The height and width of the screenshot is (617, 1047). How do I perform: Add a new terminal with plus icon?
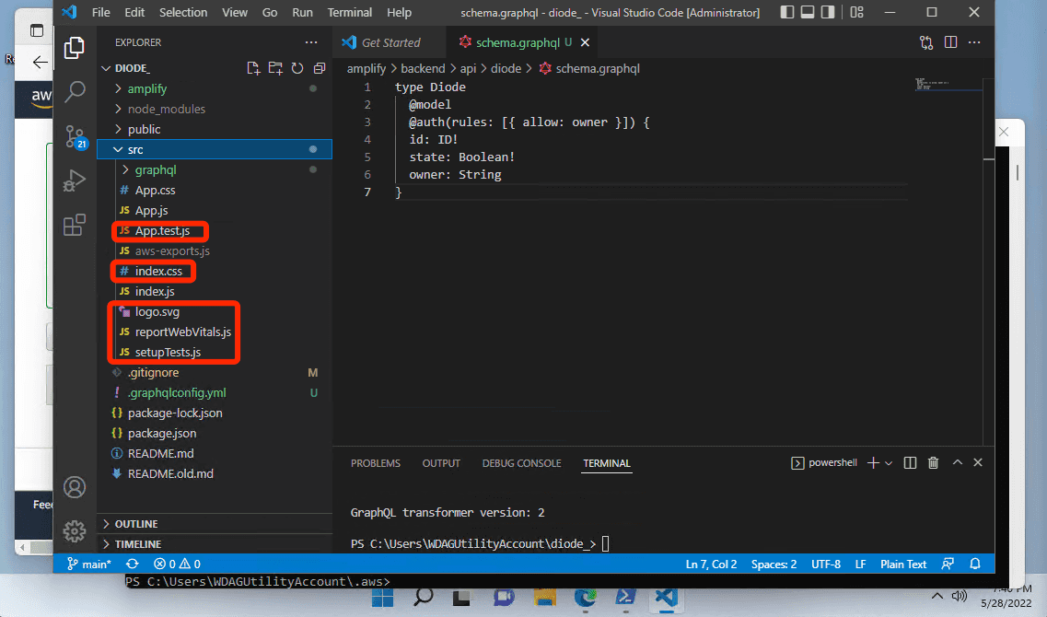click(873, 462)
